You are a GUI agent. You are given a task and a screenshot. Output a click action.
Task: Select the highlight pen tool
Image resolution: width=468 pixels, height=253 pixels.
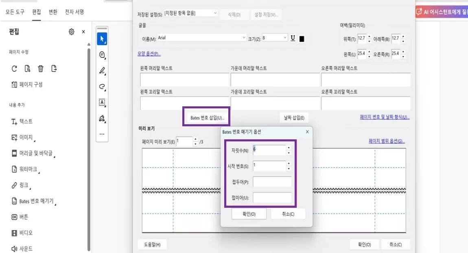click(x=103, y=70)
